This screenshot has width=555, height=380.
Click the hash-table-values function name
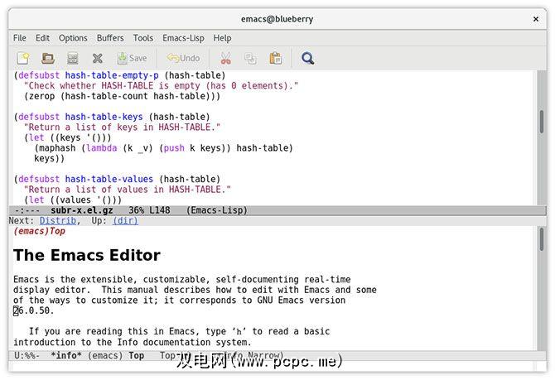109,179
